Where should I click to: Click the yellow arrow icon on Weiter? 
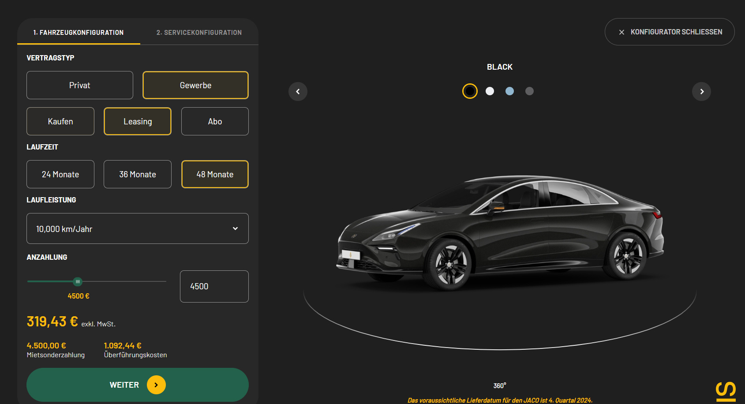(156, 385)
